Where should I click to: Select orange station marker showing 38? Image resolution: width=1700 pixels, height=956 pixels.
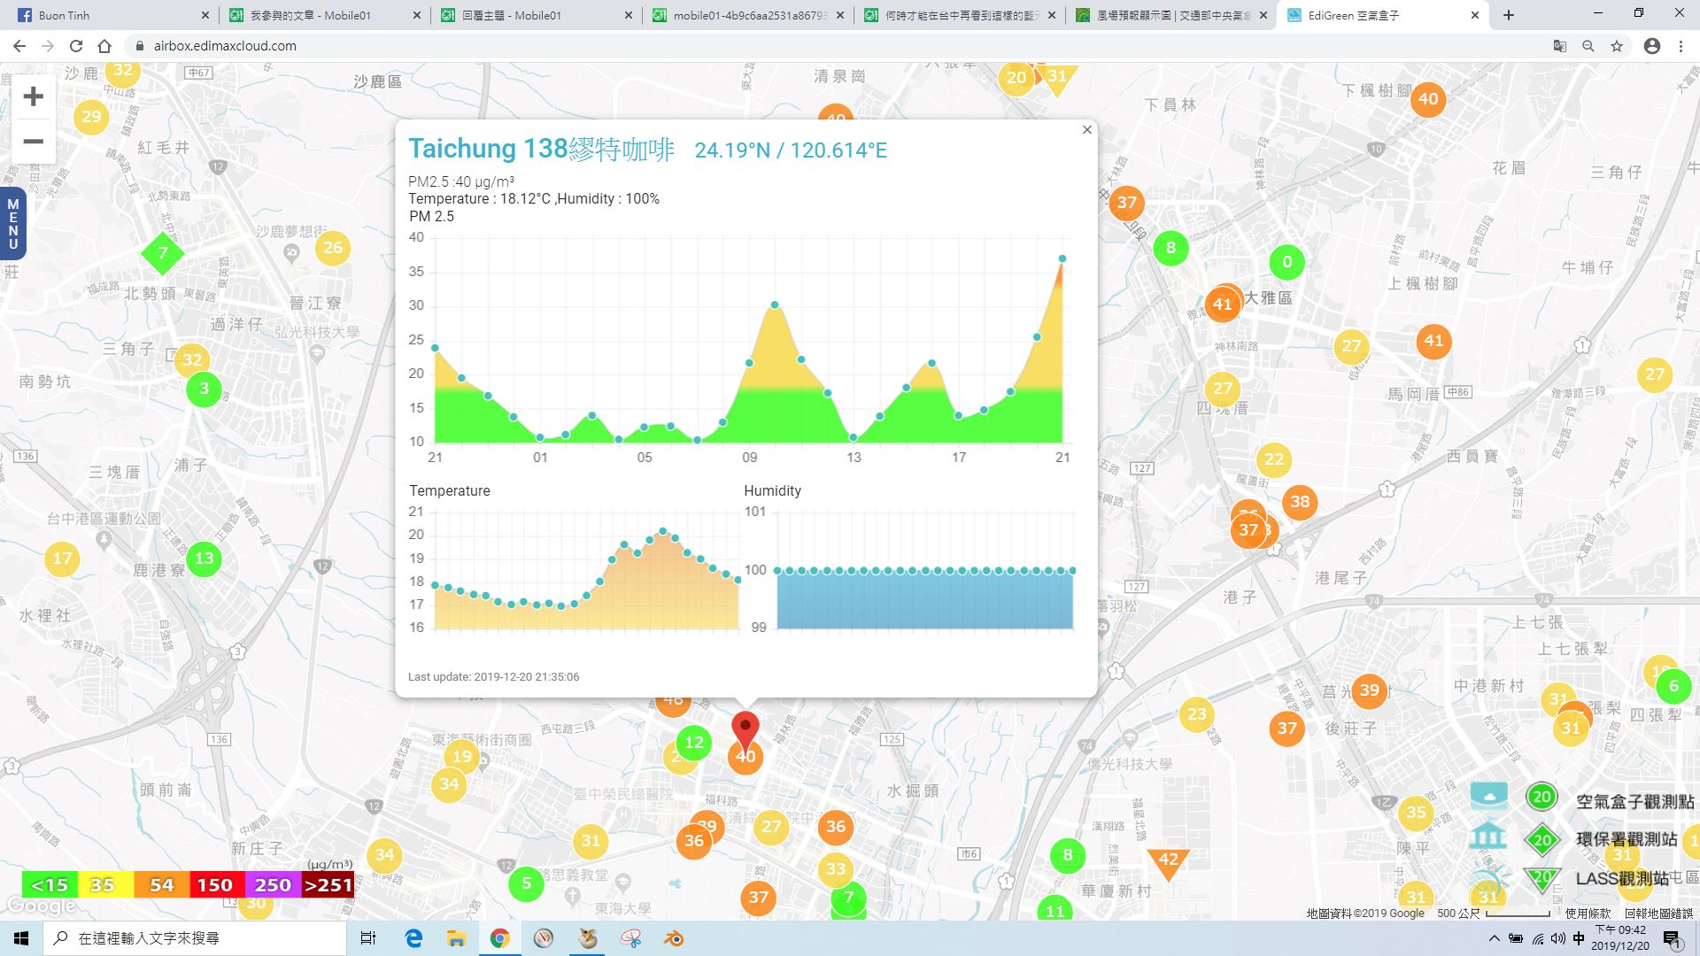1300,502
